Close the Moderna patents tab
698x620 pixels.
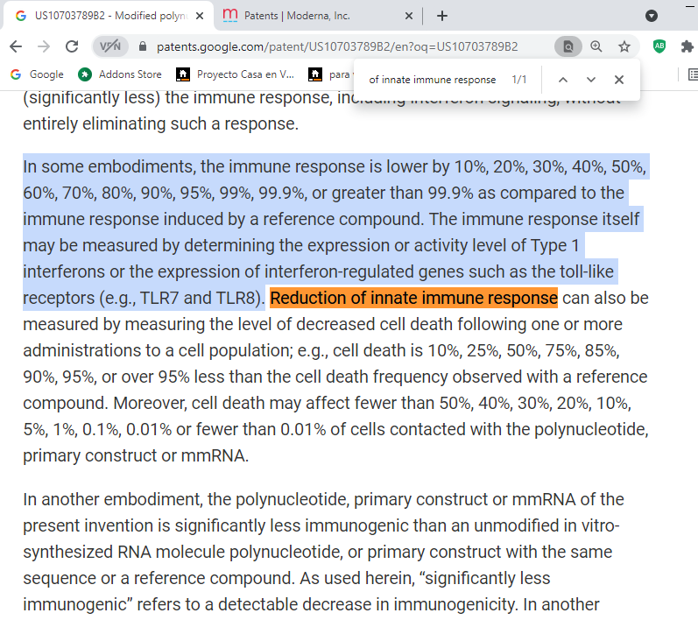pos(409,16)
